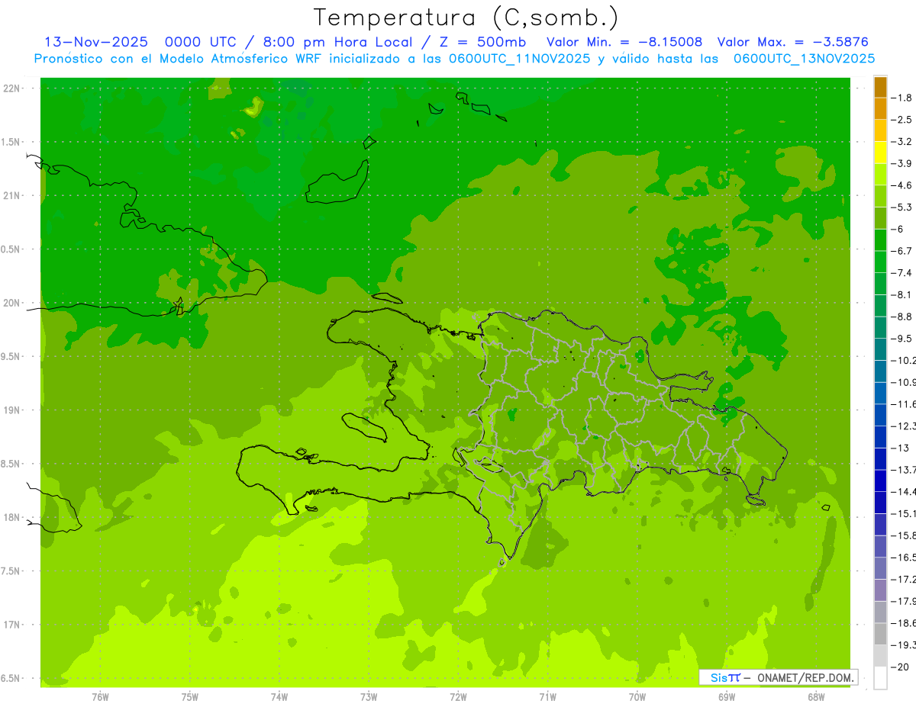Click the "Valor Max. = -3.5876" text
Viewport: 916px width, 707px height.
point(792,42)
